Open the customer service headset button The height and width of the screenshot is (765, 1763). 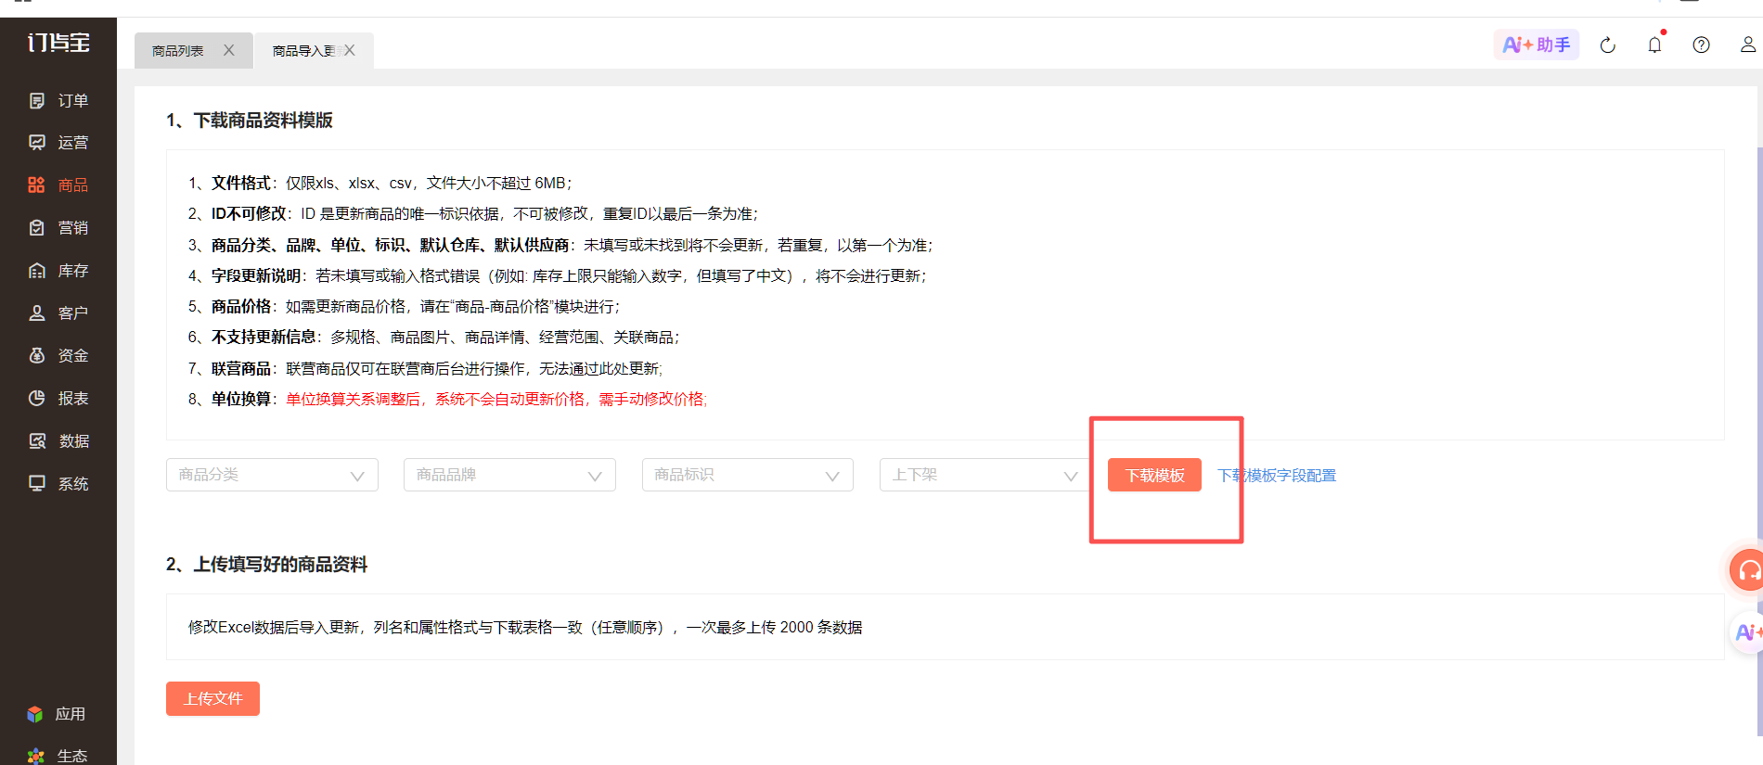click(1747, 569)
